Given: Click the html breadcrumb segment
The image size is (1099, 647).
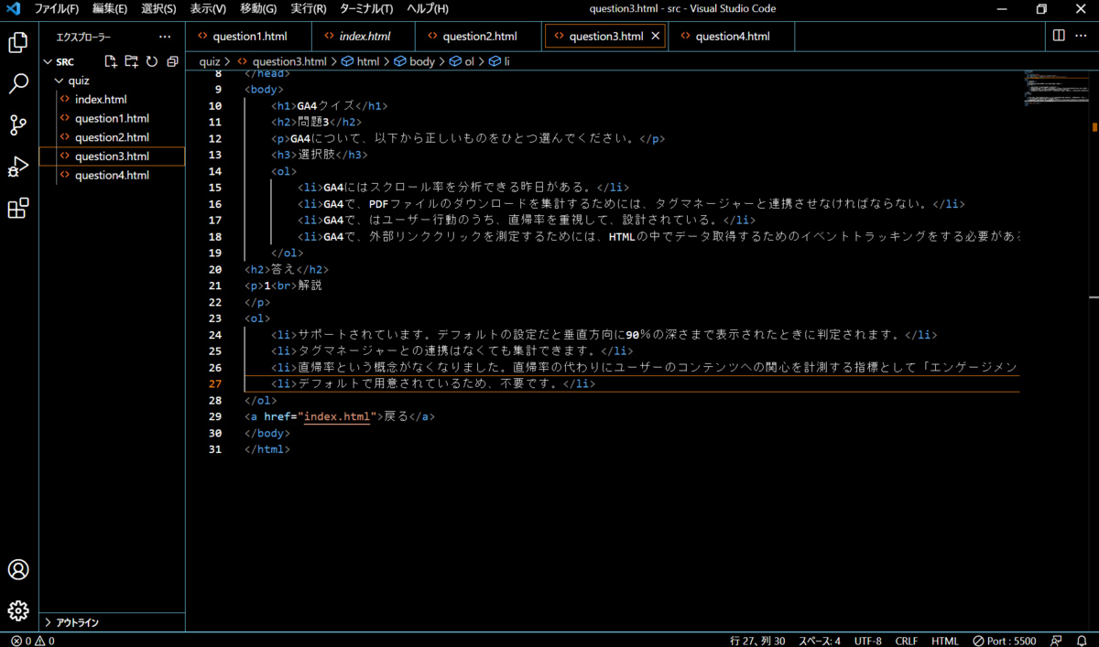Looking at the screenshot, I should coord(360,61).
